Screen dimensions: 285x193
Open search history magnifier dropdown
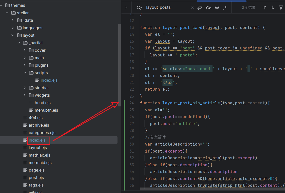coord(139,8)
